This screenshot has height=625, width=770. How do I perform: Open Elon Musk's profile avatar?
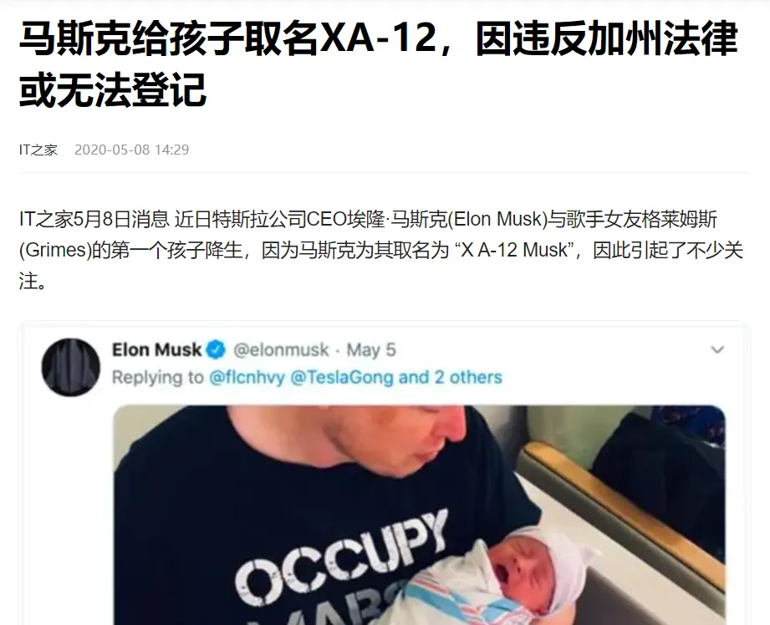pos(71,368)
